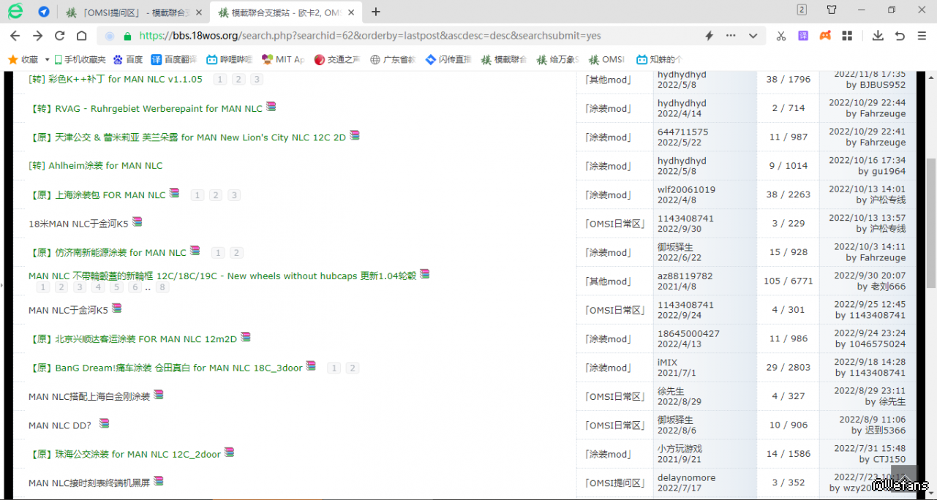
Task: Open the four-square apps grid icon
Action: 847,36
